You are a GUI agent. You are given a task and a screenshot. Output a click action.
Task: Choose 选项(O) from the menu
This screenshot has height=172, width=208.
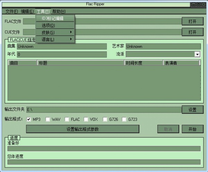coord(55,25)
